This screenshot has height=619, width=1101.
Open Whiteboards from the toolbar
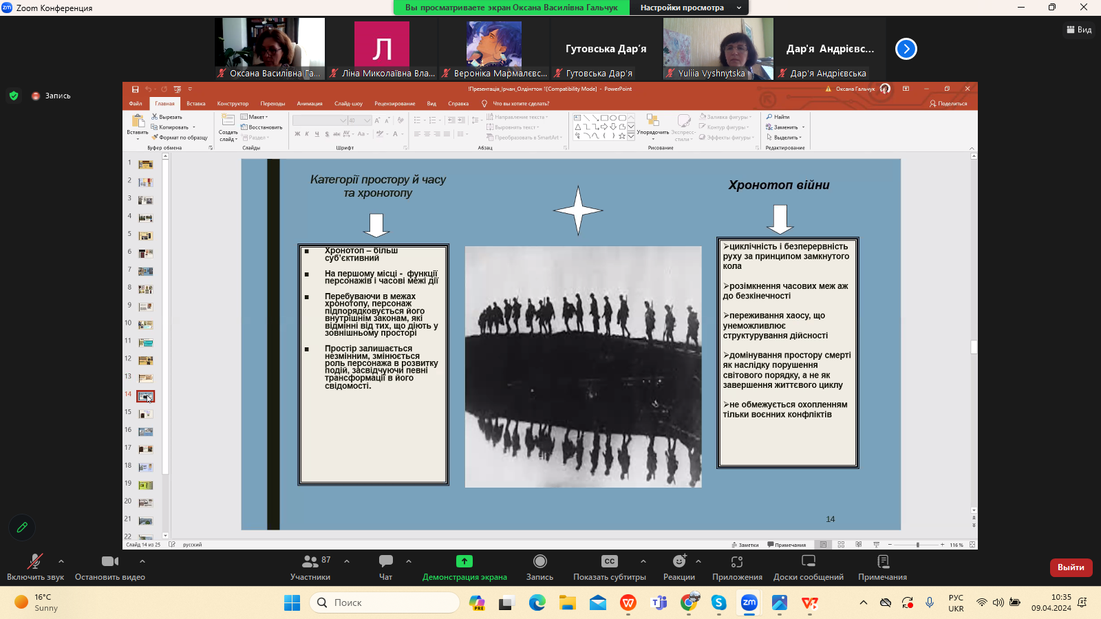pos(809,562)
